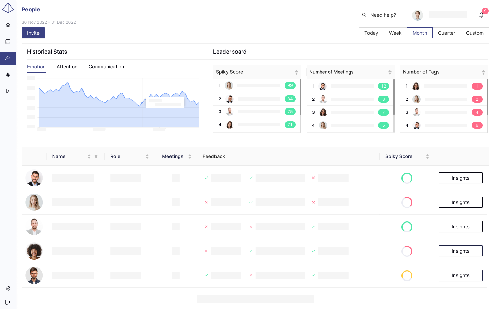Viewport: 495px width, 309px height.
Task: Sort the table by Meetings column
Action: 190,156
